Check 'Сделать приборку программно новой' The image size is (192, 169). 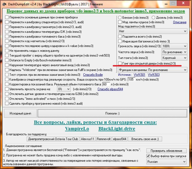point(7,103)
